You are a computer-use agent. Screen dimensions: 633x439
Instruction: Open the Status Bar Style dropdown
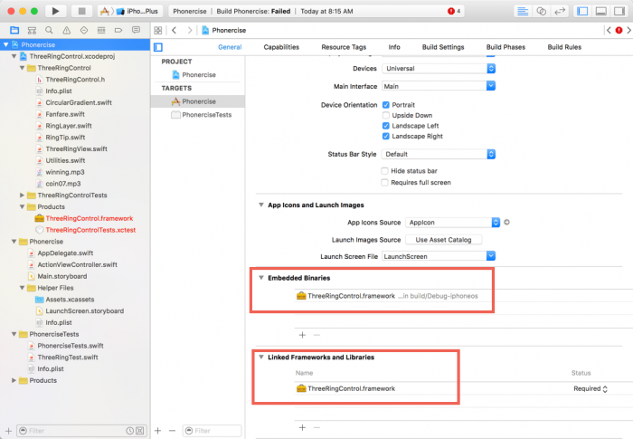439,154
